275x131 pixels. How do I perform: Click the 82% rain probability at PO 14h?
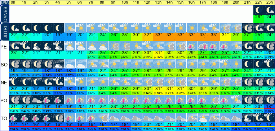pyautogui.click(x=170, y=111)
